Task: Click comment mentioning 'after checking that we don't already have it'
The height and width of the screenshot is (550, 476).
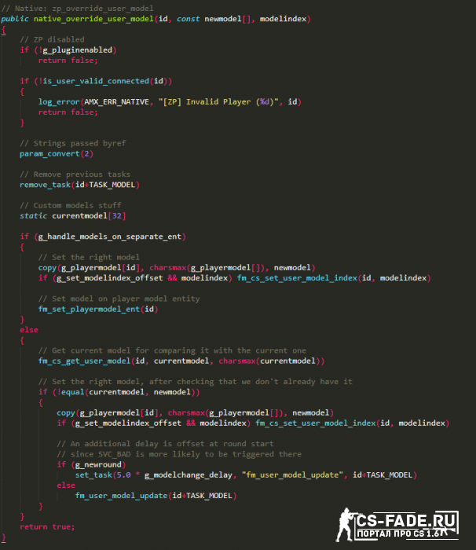Action: click(195, 382)
